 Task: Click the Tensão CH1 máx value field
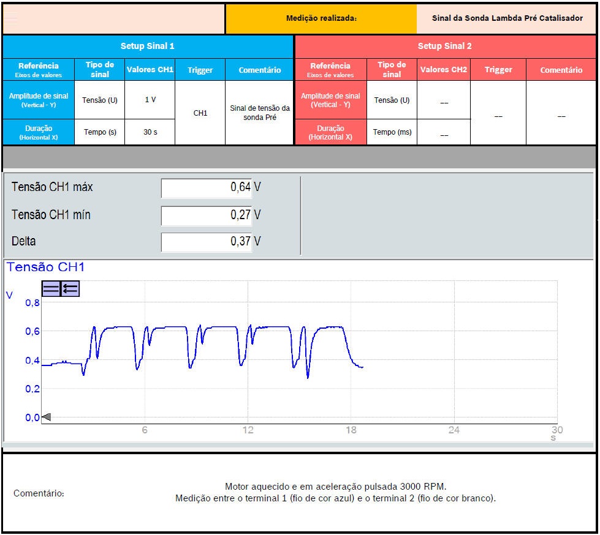click(x=207, y=188)
